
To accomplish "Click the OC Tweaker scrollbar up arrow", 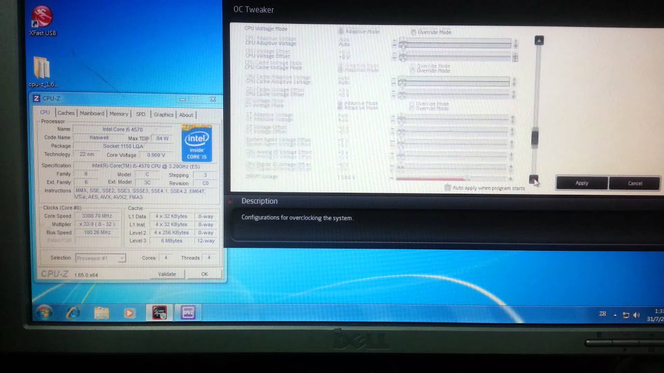I will point(539,40).
